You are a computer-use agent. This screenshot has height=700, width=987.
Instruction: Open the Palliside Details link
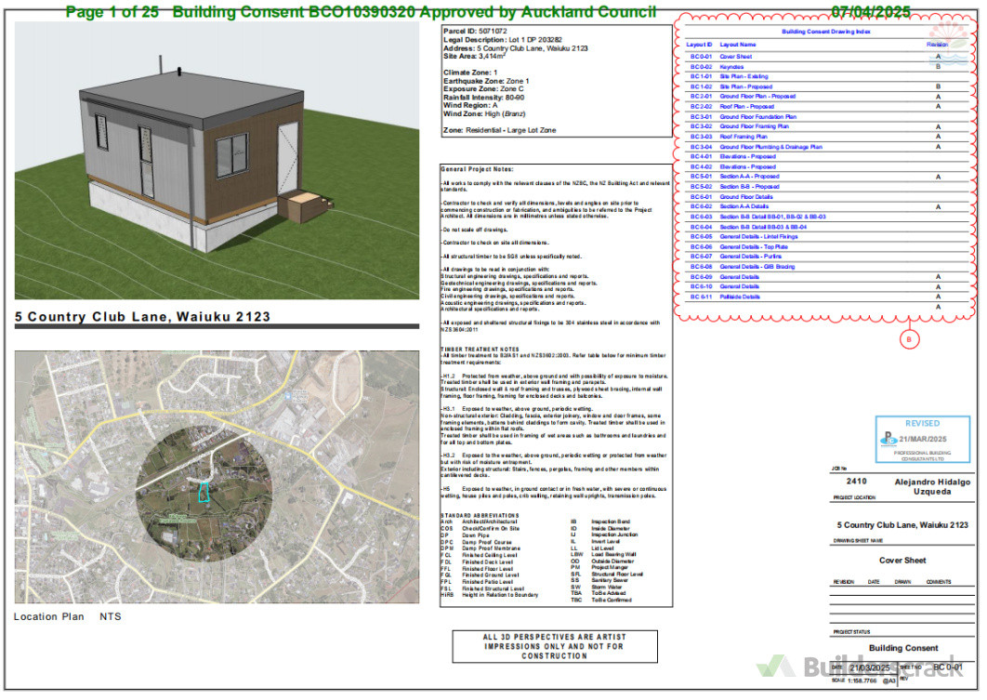pyautogui.click(x=740, y=297)
